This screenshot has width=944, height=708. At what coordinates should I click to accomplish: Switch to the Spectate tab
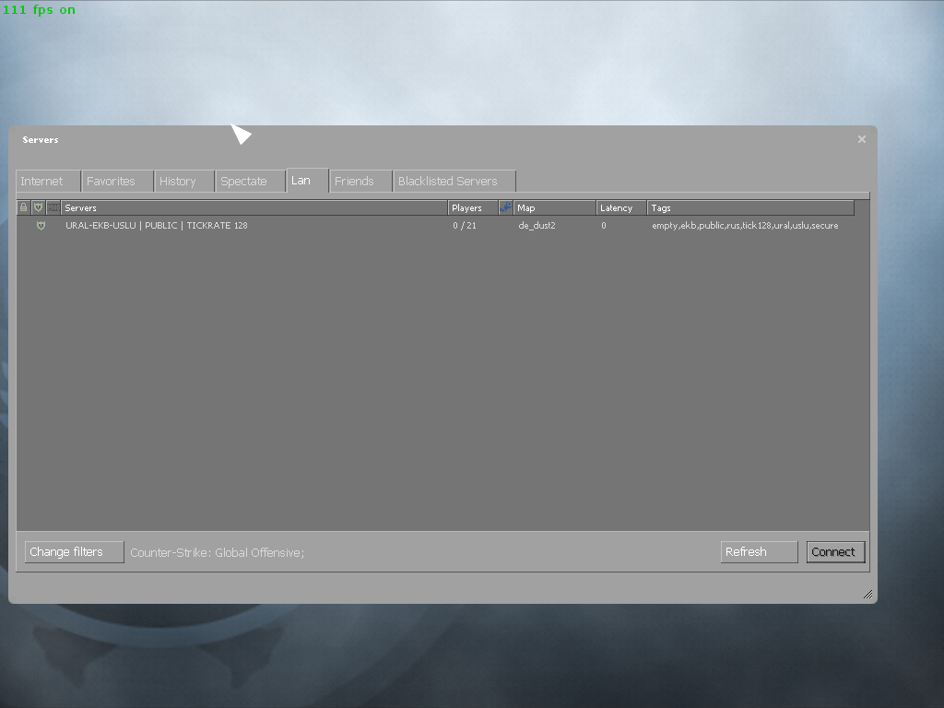click(x=251, y=182)
